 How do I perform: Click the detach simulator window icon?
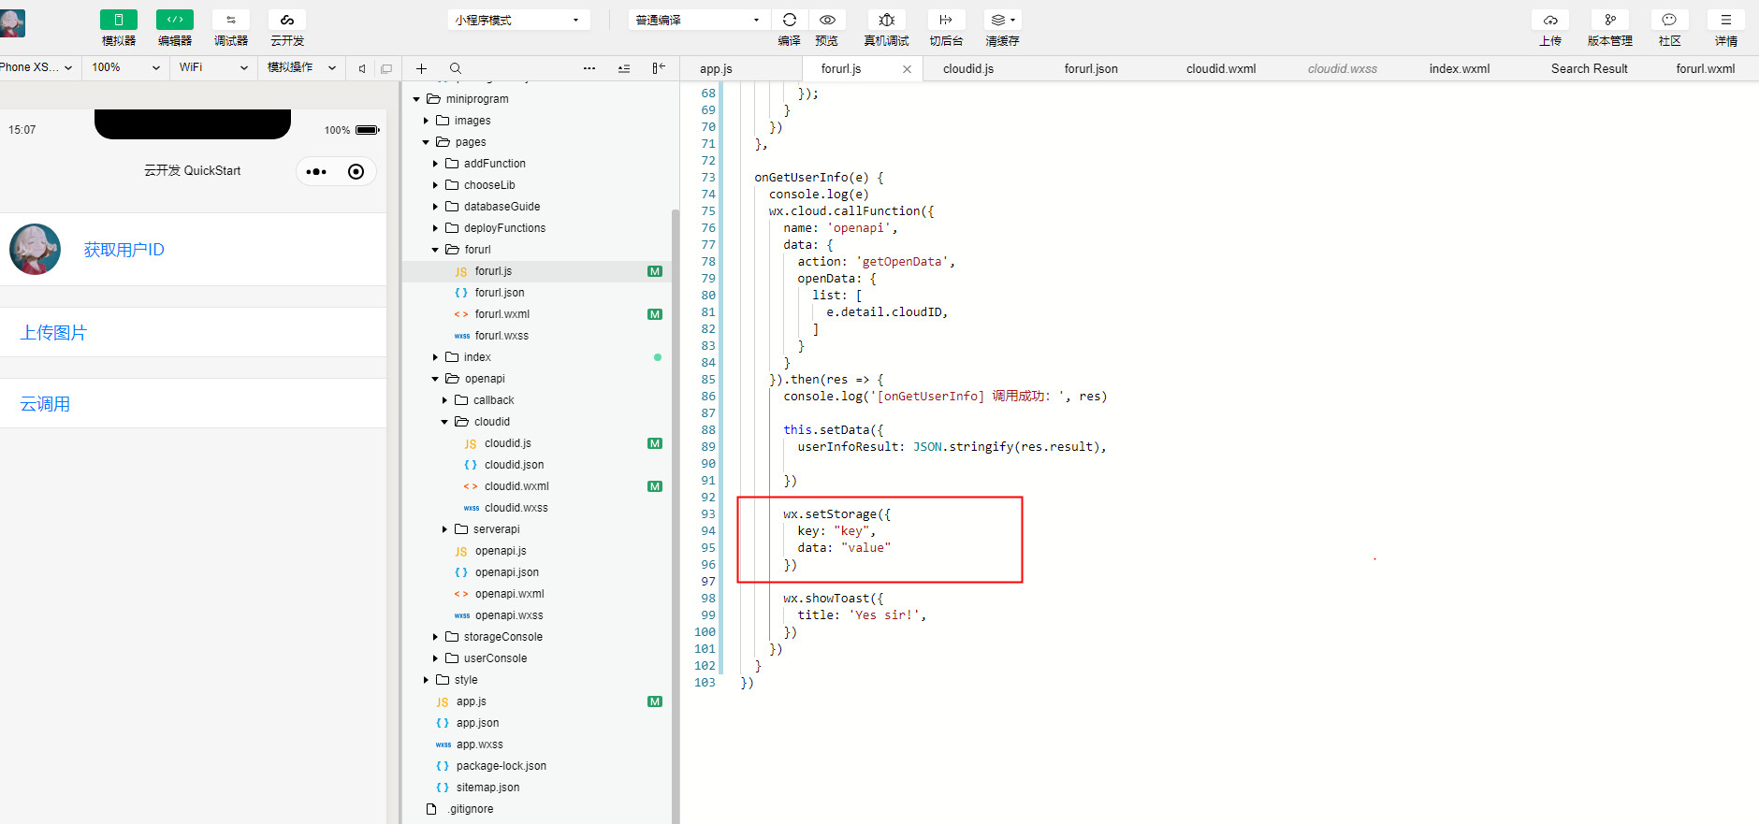[386, 68]
